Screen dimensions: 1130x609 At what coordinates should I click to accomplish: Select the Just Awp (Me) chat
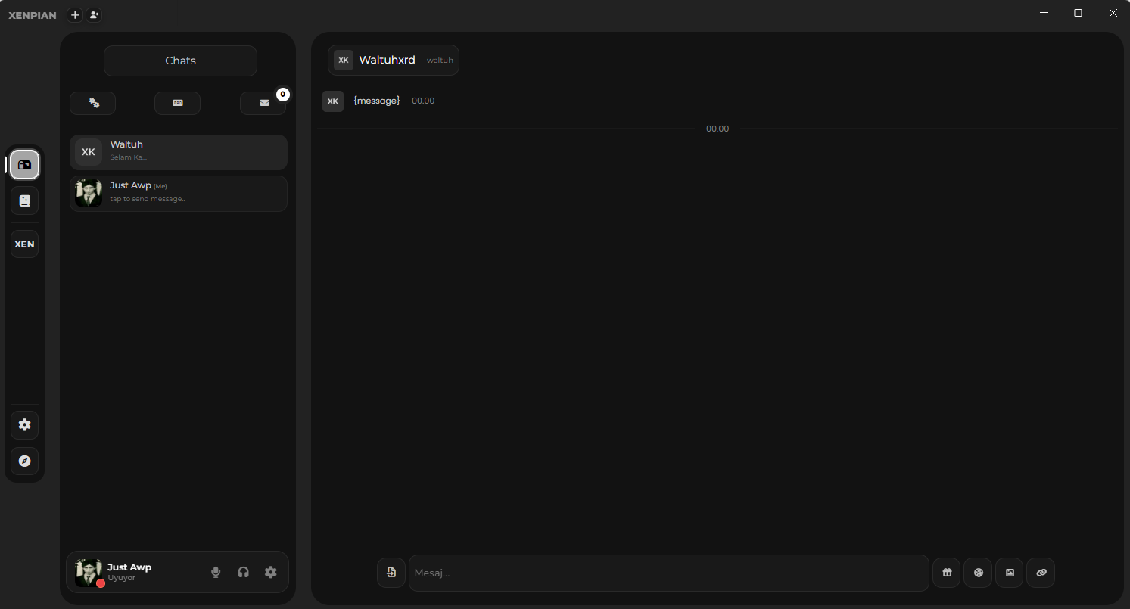[x=179, y=194]
